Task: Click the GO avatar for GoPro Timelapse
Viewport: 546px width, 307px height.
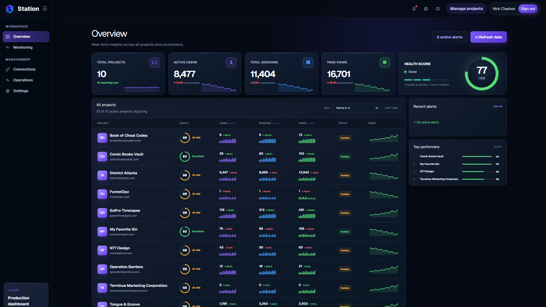Action: click(102, 213)
